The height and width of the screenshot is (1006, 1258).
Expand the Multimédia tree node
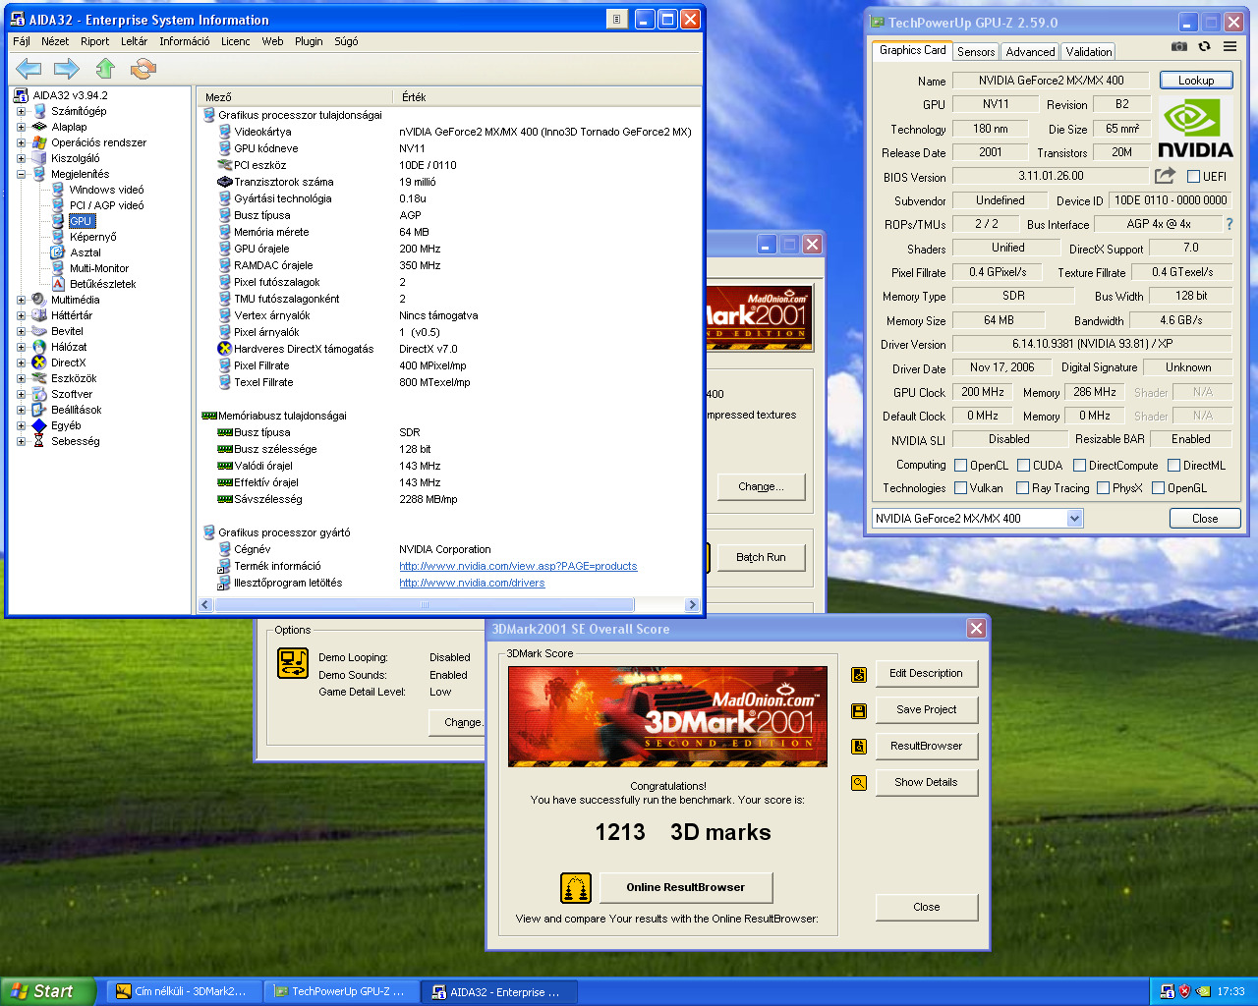click(21, 300)
